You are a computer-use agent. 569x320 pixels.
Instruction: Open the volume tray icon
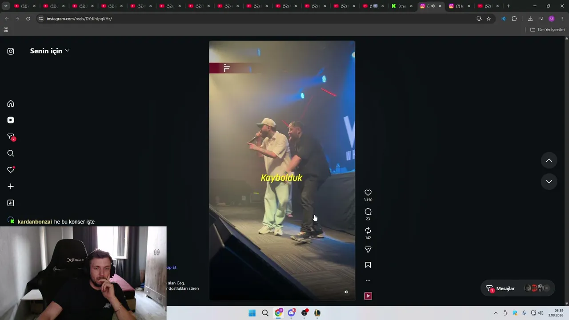click(x=541, y=313)
